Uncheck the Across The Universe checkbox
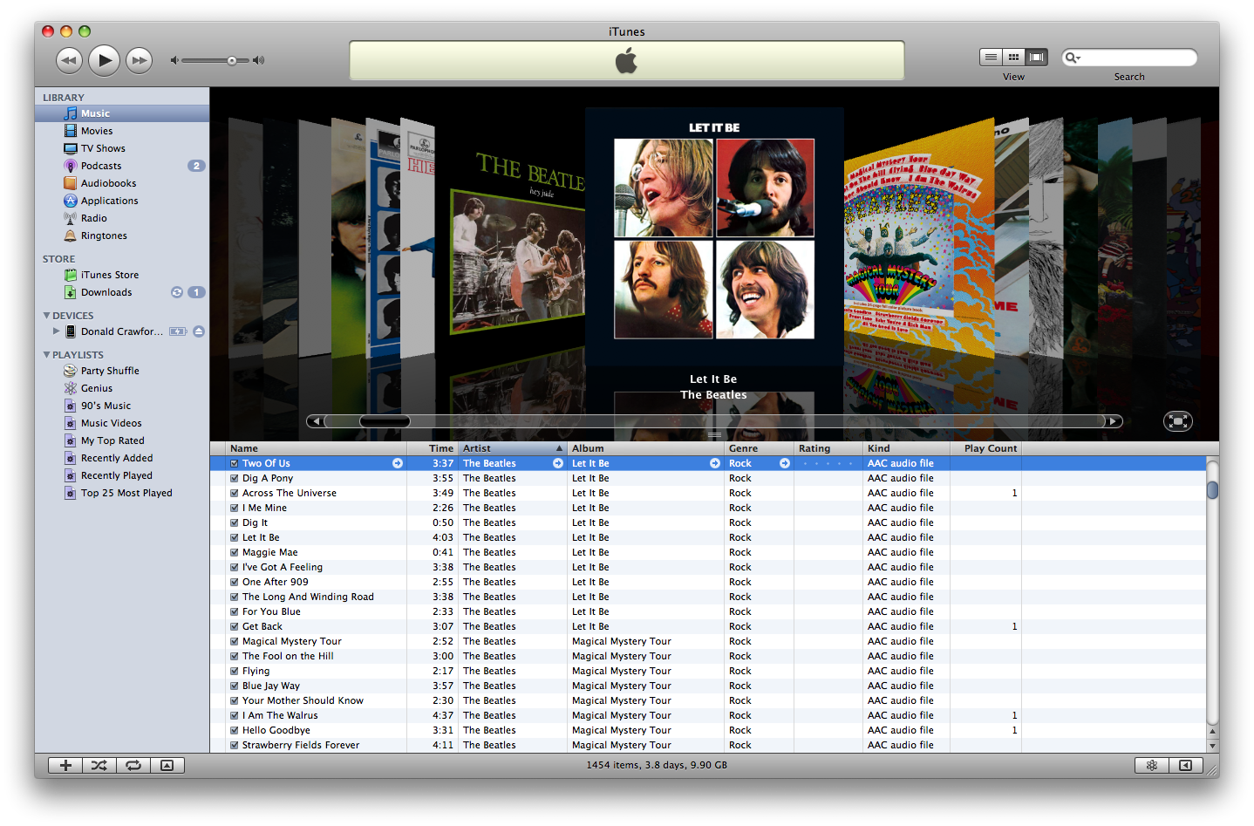 pyautogui.click(x=234, y=493)
